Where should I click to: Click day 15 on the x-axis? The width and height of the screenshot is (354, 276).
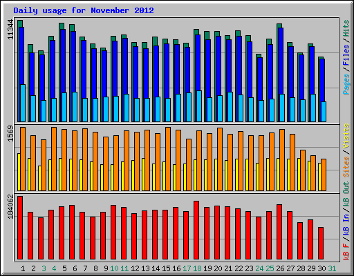coord(166,268)
